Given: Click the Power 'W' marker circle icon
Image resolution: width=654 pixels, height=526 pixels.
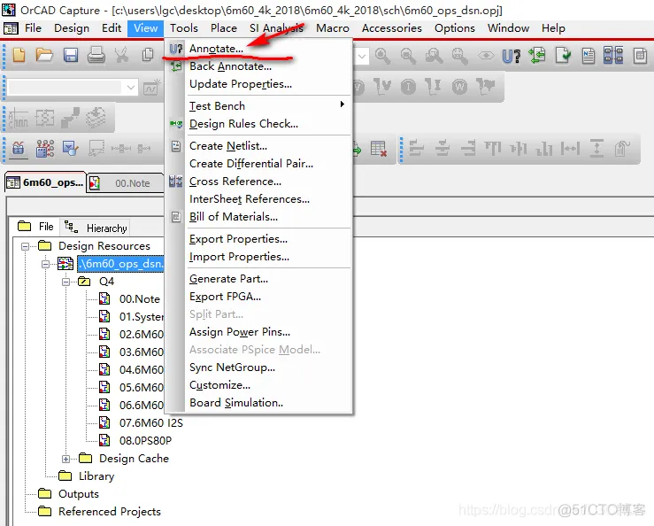Looking at the screenshot, I should [459, 87].
